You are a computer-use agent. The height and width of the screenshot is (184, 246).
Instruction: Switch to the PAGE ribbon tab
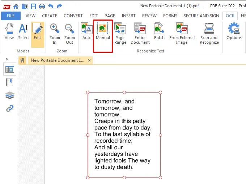pos(110,16)
